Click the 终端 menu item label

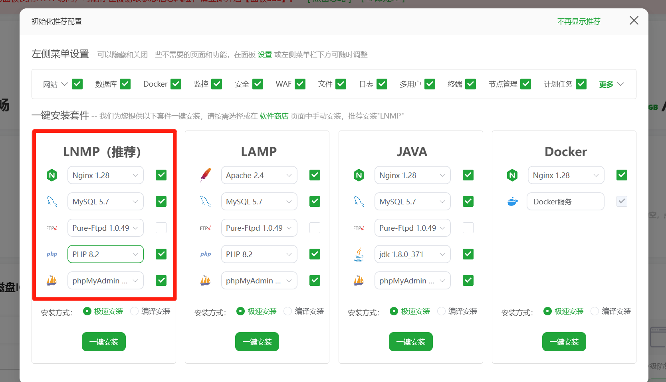[x=455, y=84]
